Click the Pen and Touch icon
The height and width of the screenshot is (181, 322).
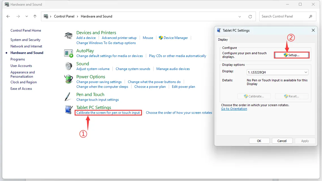tap(68, 97)
